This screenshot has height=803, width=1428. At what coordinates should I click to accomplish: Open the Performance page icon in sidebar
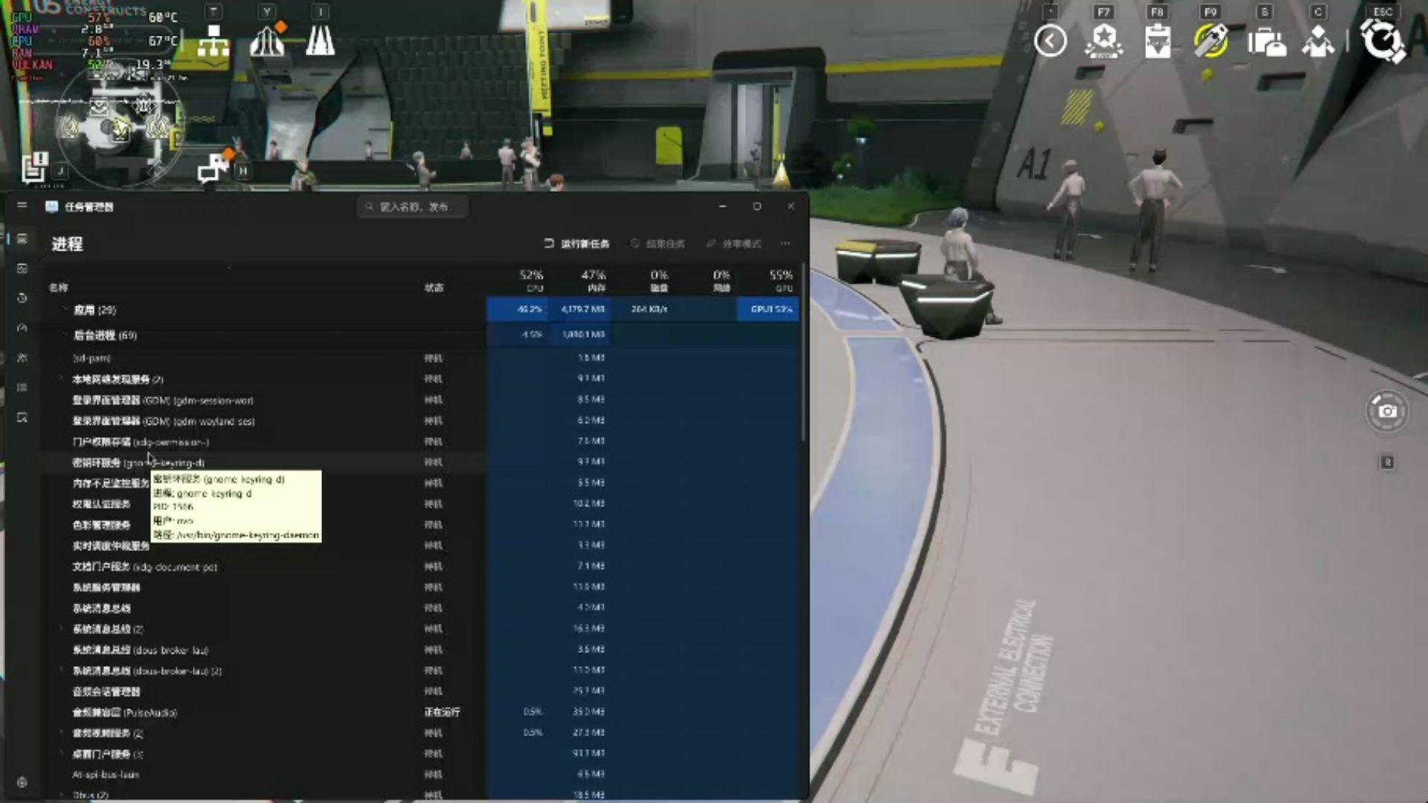pyautogui.click(x=22, y=268)
